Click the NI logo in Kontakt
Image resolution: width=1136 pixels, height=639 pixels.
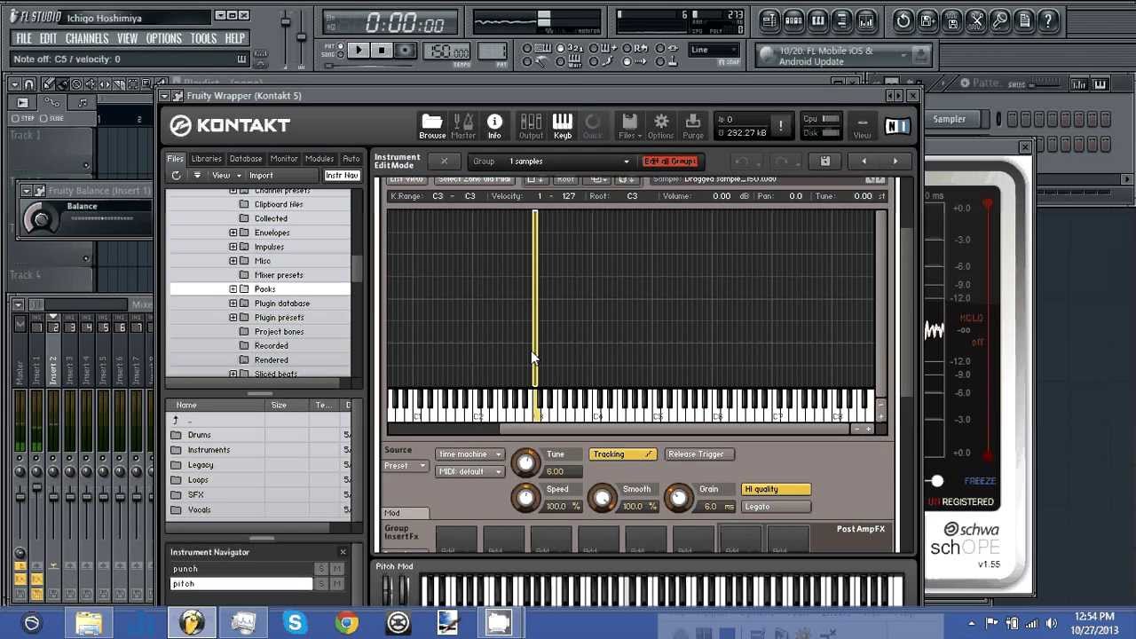896,126
